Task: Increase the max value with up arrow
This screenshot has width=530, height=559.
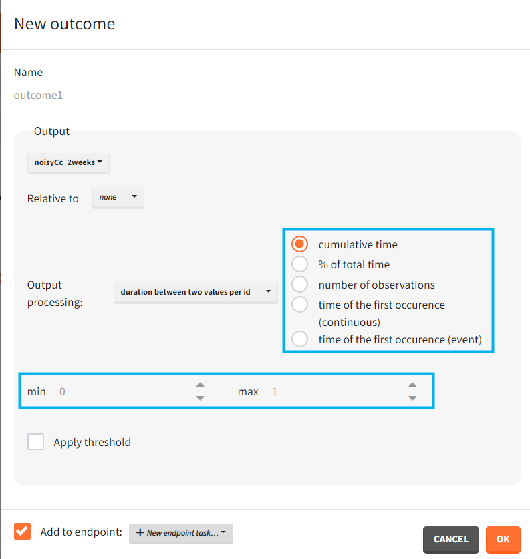Action: click(412, 385)
